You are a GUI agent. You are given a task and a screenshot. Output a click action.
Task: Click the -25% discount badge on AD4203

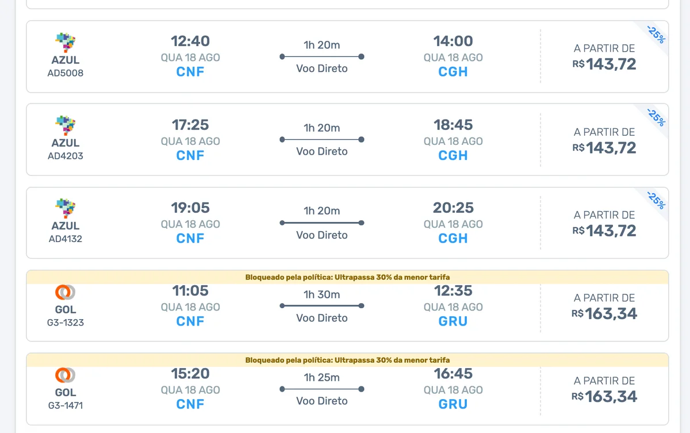point(655,117)
